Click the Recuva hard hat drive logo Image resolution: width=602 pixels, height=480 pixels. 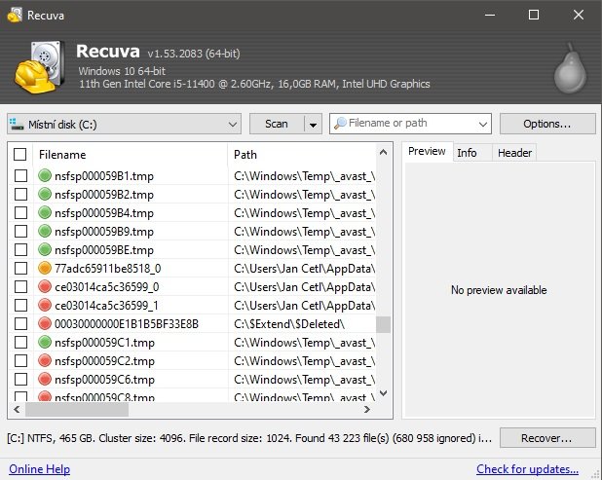39,67
